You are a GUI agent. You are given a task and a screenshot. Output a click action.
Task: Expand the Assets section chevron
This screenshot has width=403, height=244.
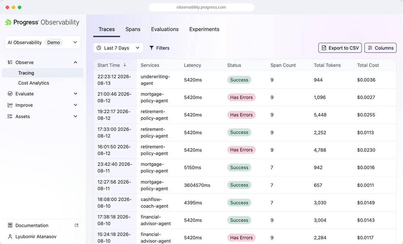point(76,116)
